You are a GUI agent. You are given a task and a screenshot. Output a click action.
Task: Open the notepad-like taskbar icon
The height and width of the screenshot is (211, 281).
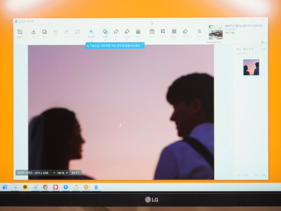click(x=76, y=187)
